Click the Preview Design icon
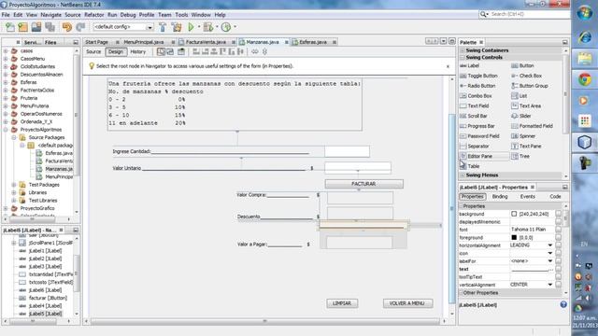The width and height of the screenshot is (598, 336). coord(181,52)
